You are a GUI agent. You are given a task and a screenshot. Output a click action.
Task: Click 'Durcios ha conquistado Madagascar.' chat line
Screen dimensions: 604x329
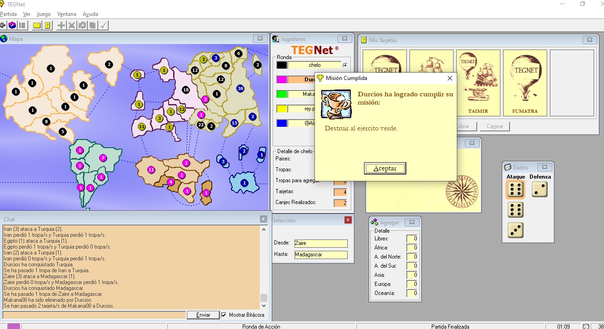point(44,288)
